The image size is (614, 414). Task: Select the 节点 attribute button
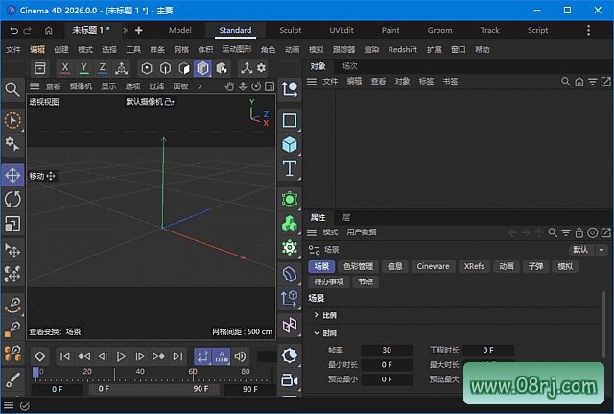[366, 281]
